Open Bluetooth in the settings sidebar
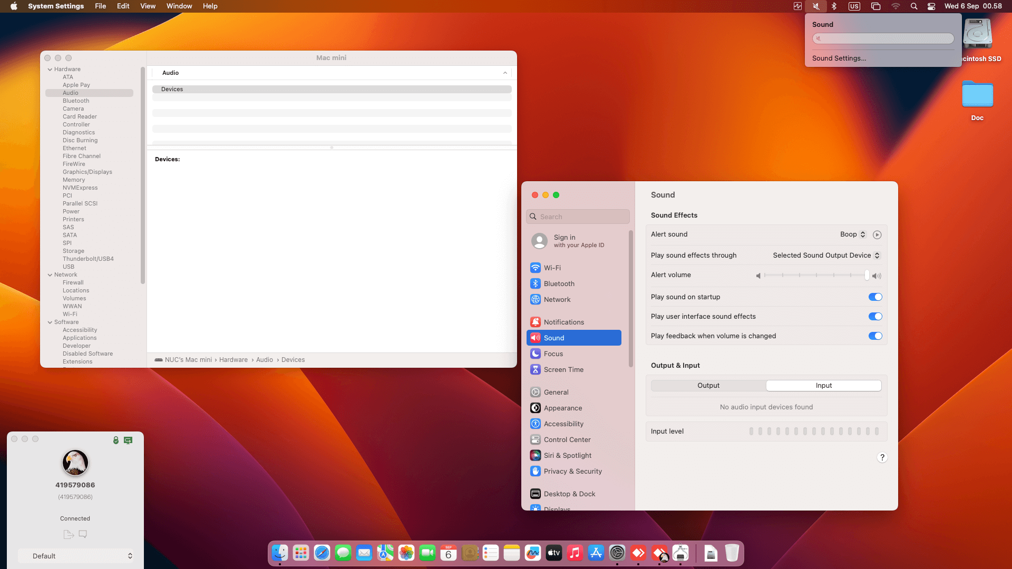Viewport: 1012px width, 569px height. 559,283
